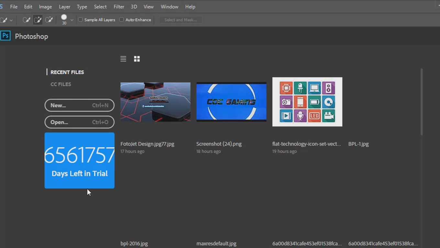Open the Help menu
This screenshot has width=440, height=248.
pos(190,6)
